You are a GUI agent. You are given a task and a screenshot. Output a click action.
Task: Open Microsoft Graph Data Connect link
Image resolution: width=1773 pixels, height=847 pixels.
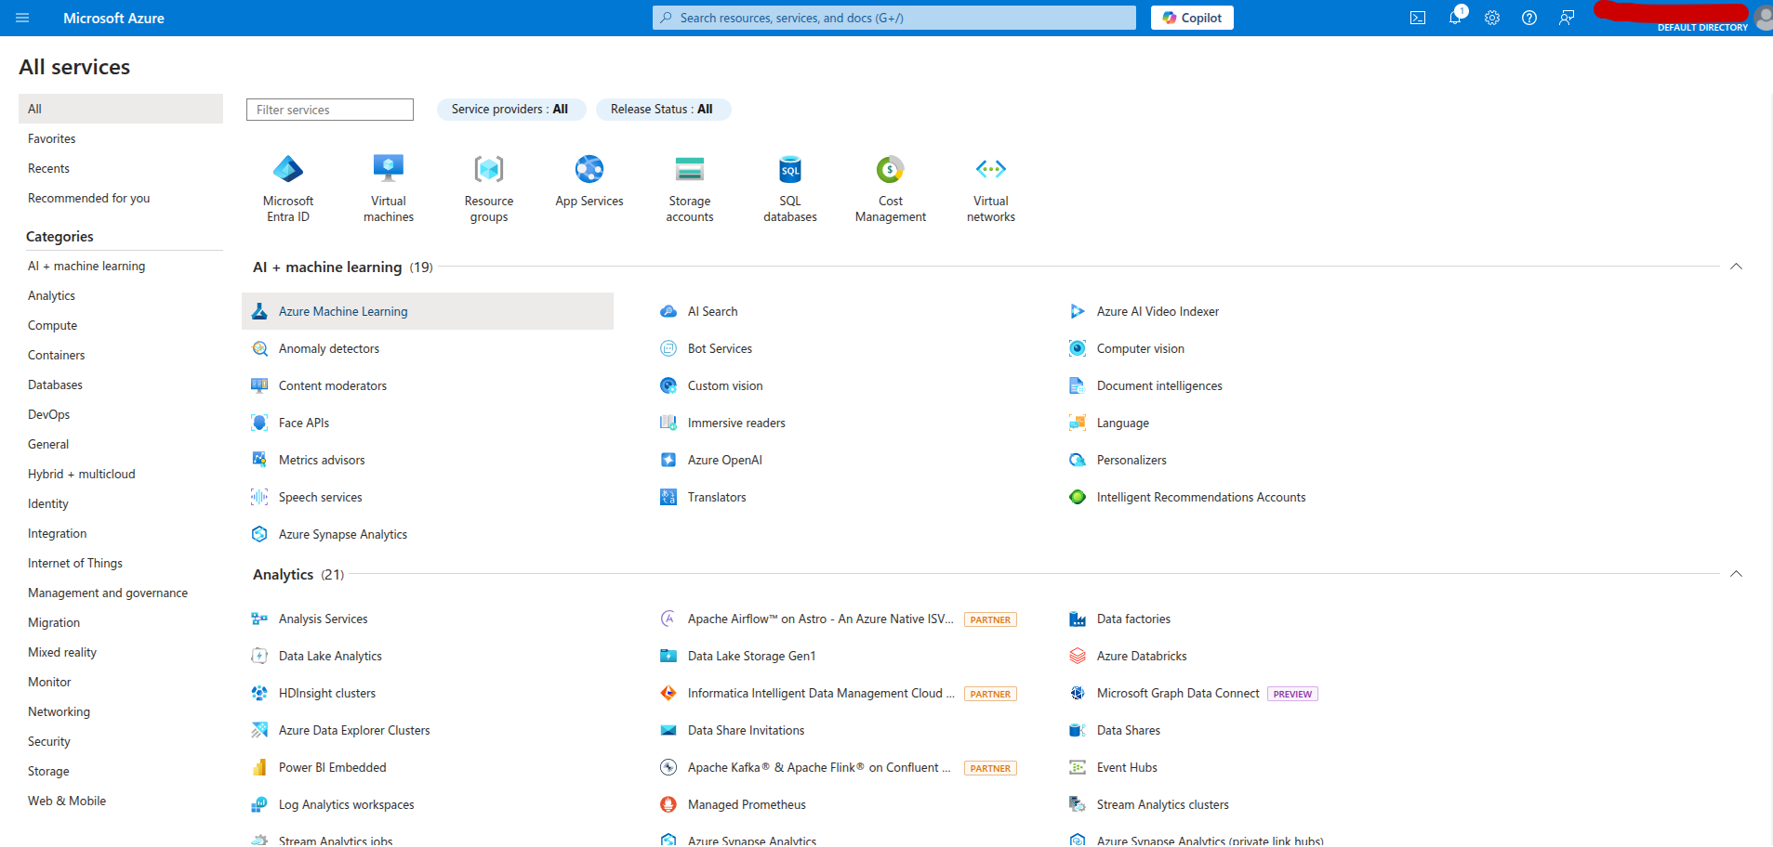pyautogui.click(x=1178, y=694)
